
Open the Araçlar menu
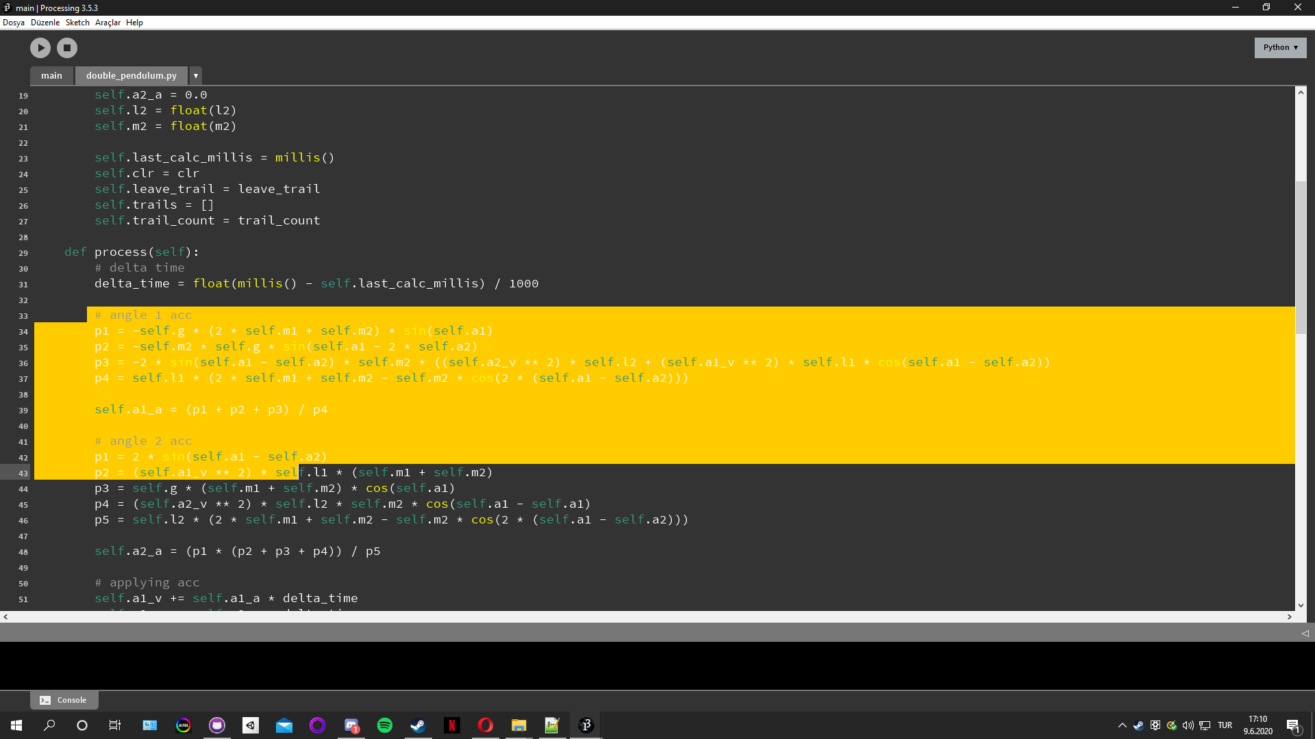[x=108, y=23]
